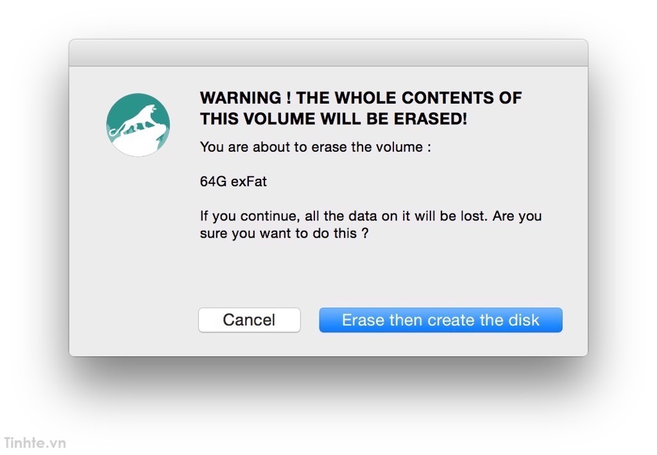Click 'sure you want to do this ?' text
Screen dimensions: 657x455
tap(284, 233)
